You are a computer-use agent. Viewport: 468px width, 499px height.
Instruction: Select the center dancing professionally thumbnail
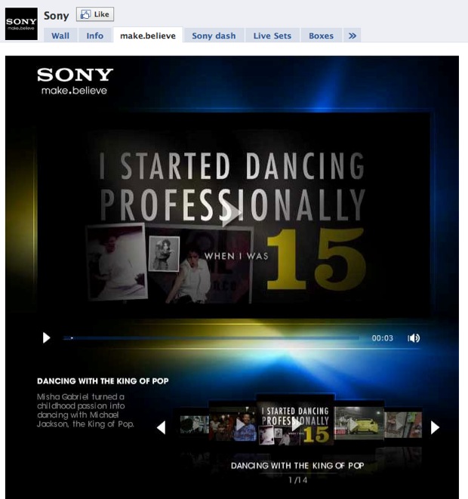(x=294, y=423)
